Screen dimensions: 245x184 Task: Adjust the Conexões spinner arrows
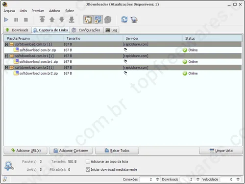[157, 179]
